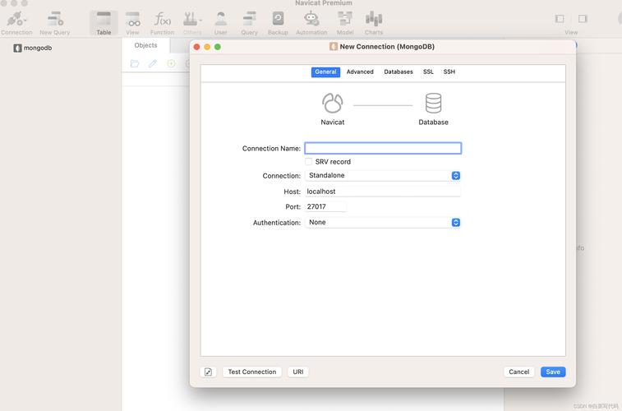This screenshot has height=411, width=622.
Task: Open the Charts toolbar icon
Action: [x=374, y=19]
